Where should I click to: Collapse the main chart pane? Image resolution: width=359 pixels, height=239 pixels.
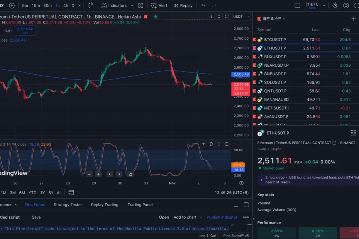pos(219,17)
